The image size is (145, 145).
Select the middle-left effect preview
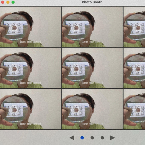(x=30, y=68)
